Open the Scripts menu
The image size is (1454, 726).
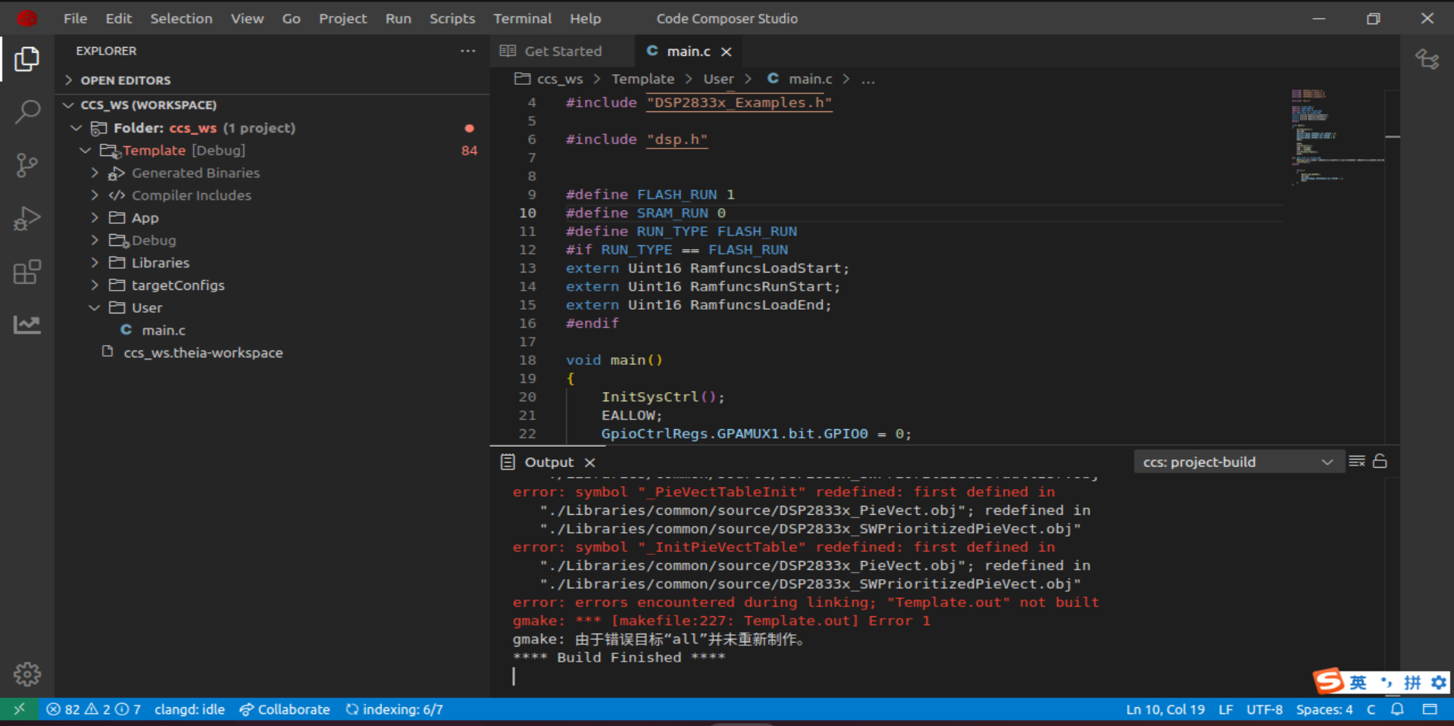(452, 18)
